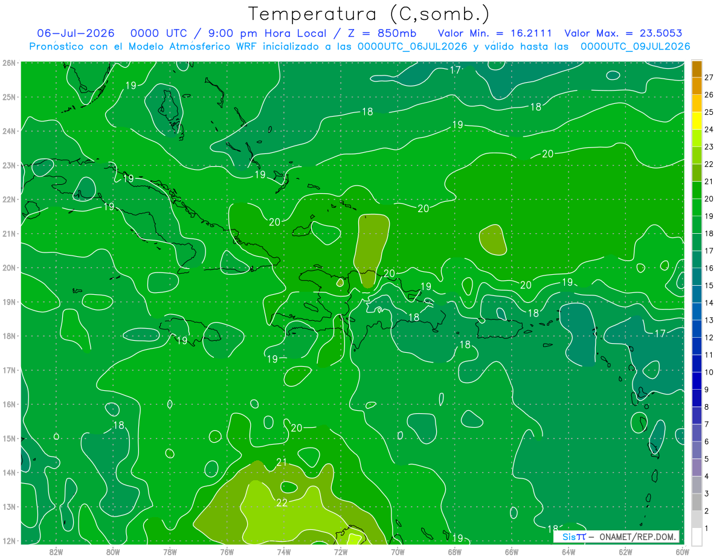Image resolution: width=725 pixels, height=560 pixels.
Task: Click the 68W longitude axis label
Action: coord(454,552)
